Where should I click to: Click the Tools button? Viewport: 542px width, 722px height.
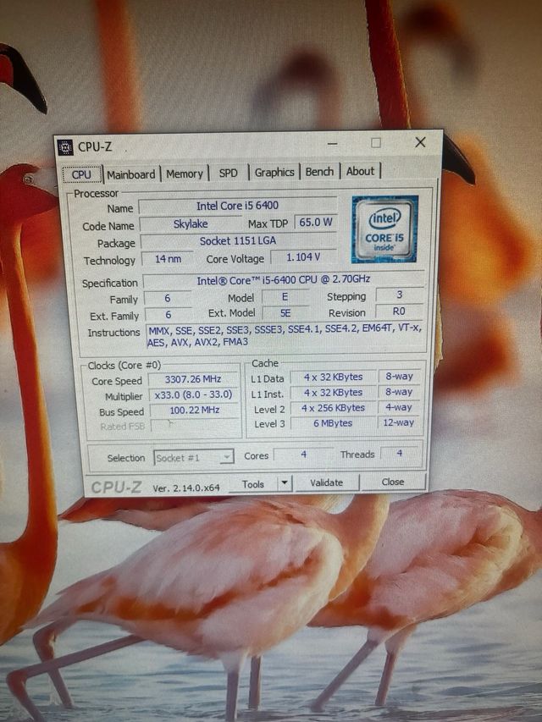coord(253,484)
